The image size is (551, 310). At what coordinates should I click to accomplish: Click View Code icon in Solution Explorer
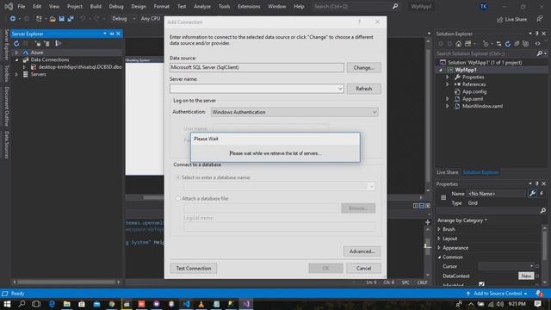point(537,44)
